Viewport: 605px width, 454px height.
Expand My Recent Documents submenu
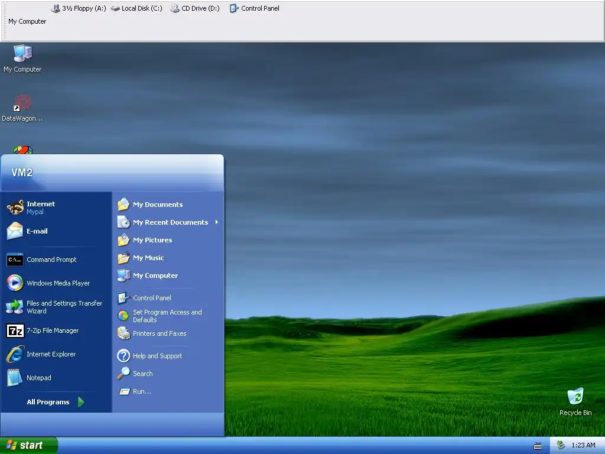[168, 222]
